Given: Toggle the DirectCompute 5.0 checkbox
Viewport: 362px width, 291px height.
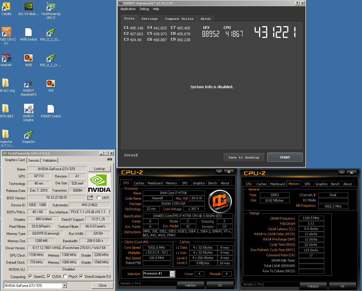Looking at the screenshot, I should pyautogui.click(x=81, y=277).
